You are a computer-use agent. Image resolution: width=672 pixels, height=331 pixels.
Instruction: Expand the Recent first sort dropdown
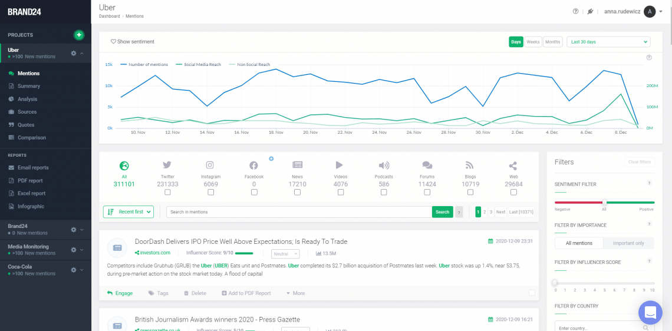tap(129, 212)
